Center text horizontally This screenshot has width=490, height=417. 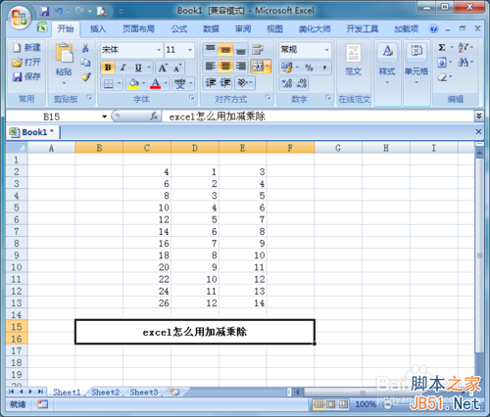225,67
